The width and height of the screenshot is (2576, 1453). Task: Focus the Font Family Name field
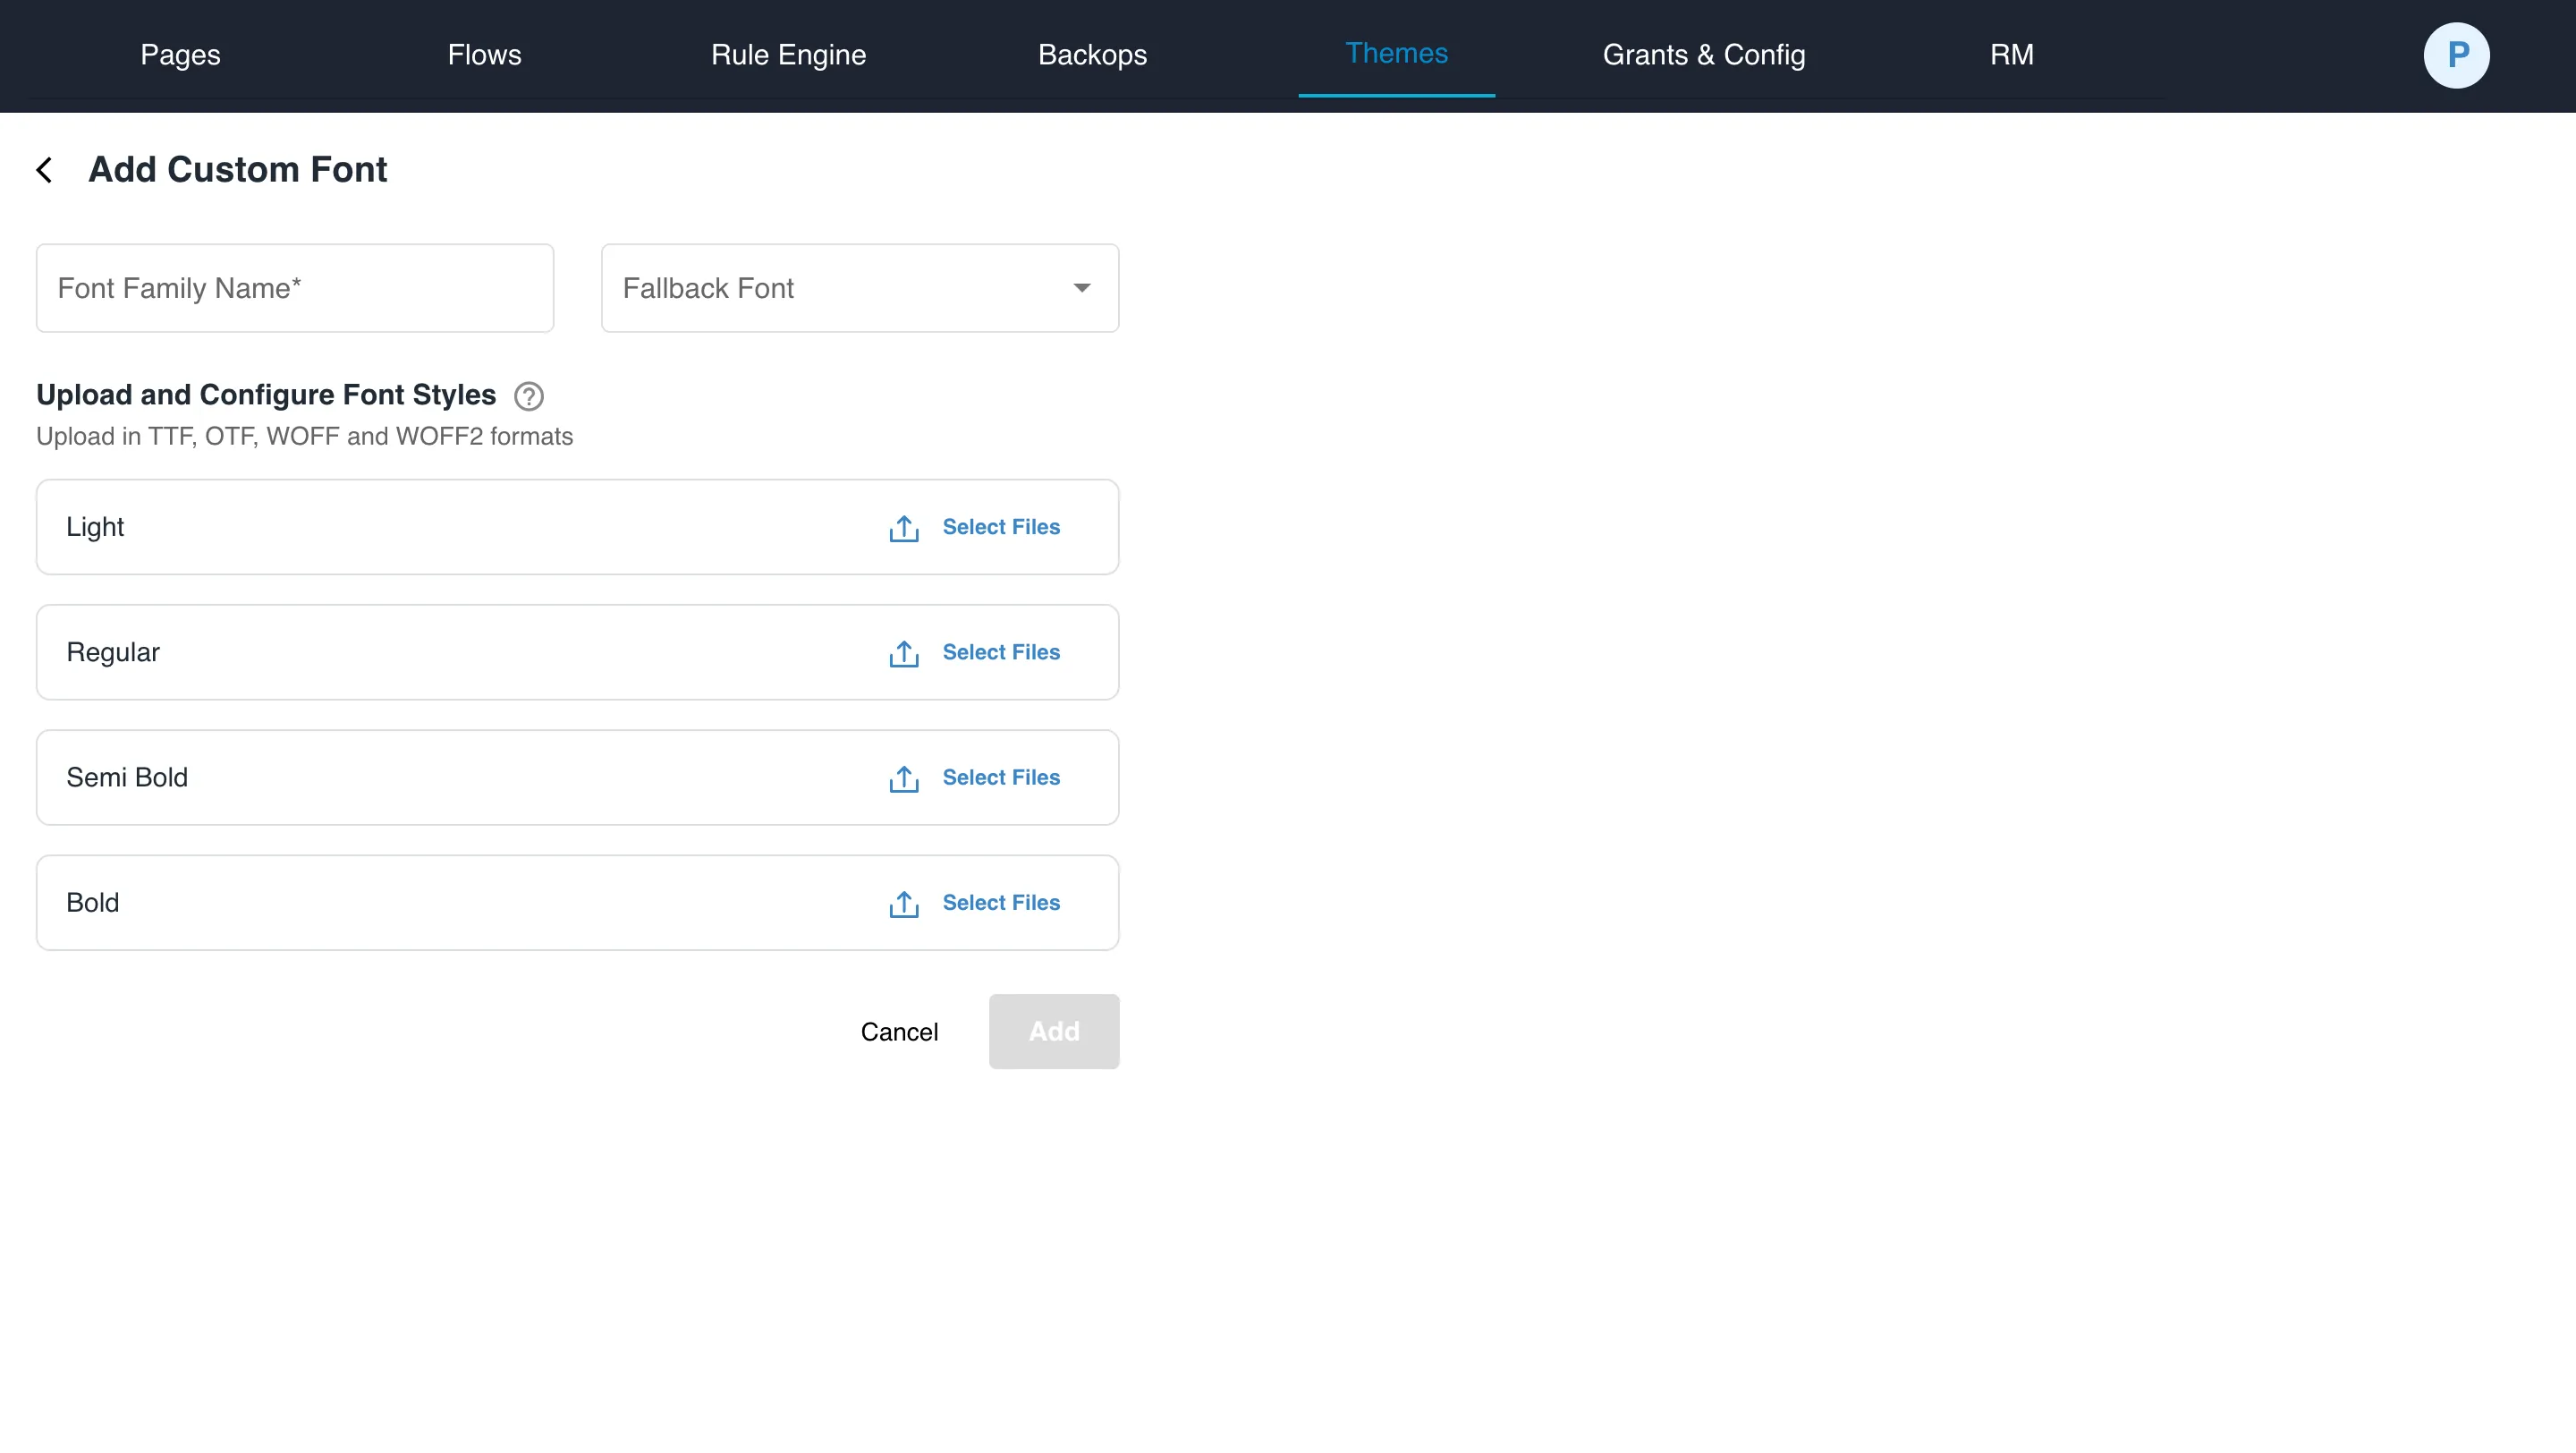(x=295, y=288)
